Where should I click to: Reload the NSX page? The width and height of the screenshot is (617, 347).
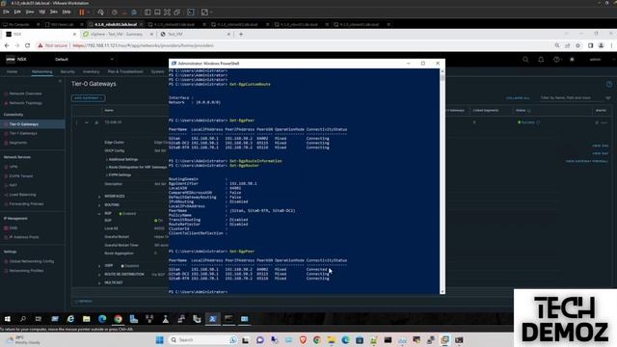point(27,45)
